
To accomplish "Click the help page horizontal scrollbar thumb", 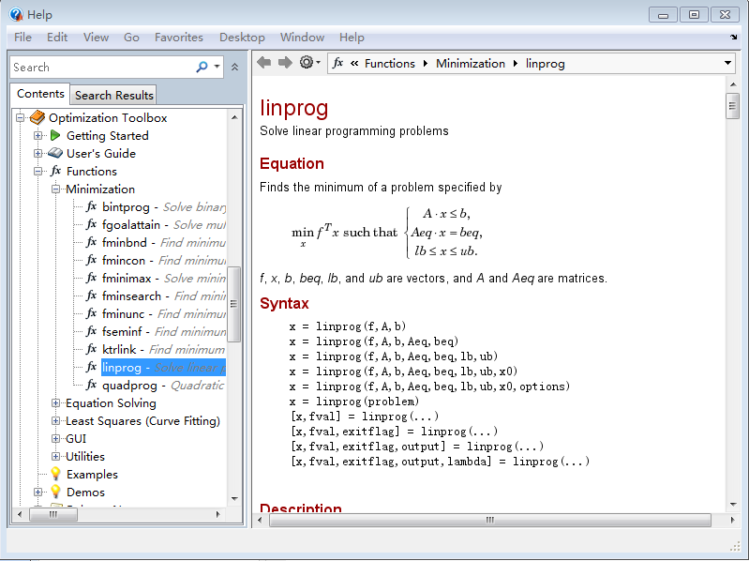I will 490,520.
